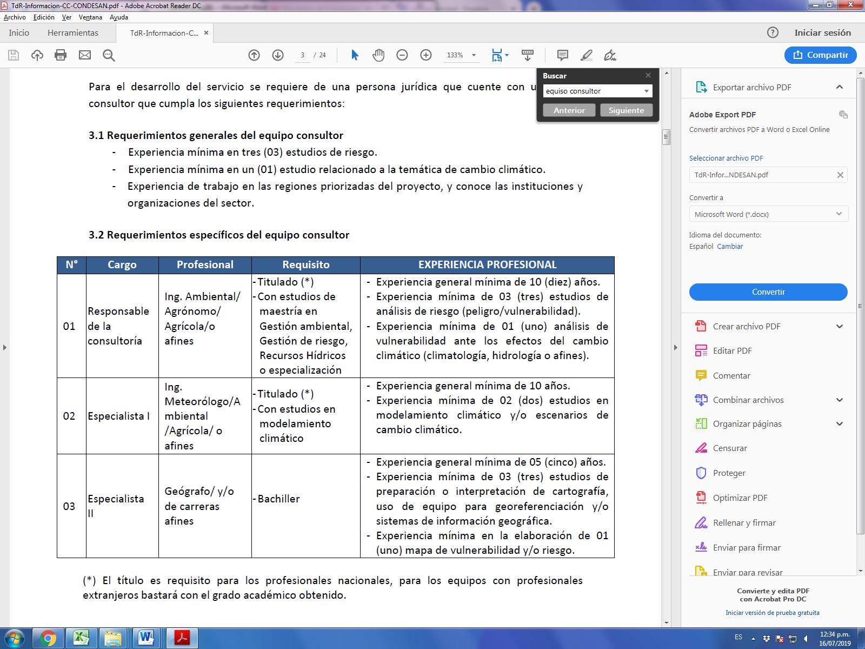Open Excel from the Windows taskbar

[x=81, y=638]
